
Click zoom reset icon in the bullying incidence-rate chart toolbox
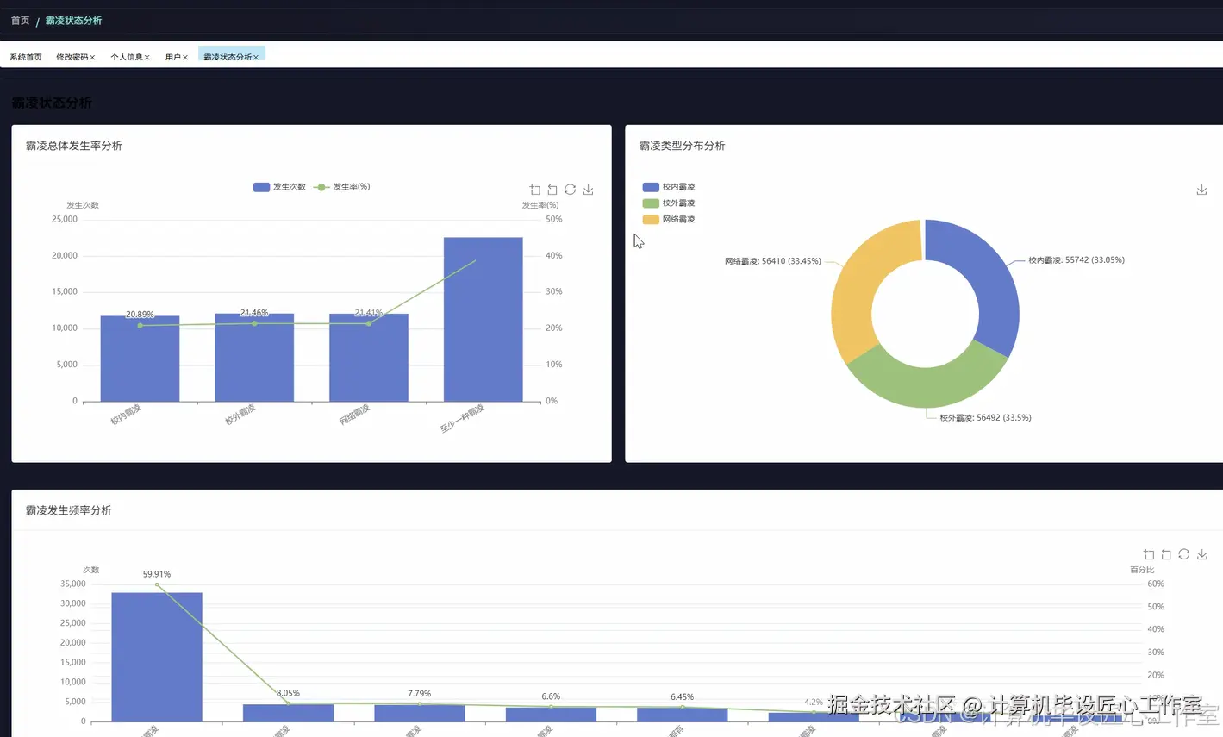click(552, 190)
